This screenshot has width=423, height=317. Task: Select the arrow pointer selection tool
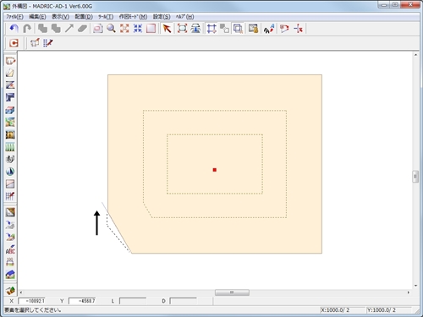[168, 29]
